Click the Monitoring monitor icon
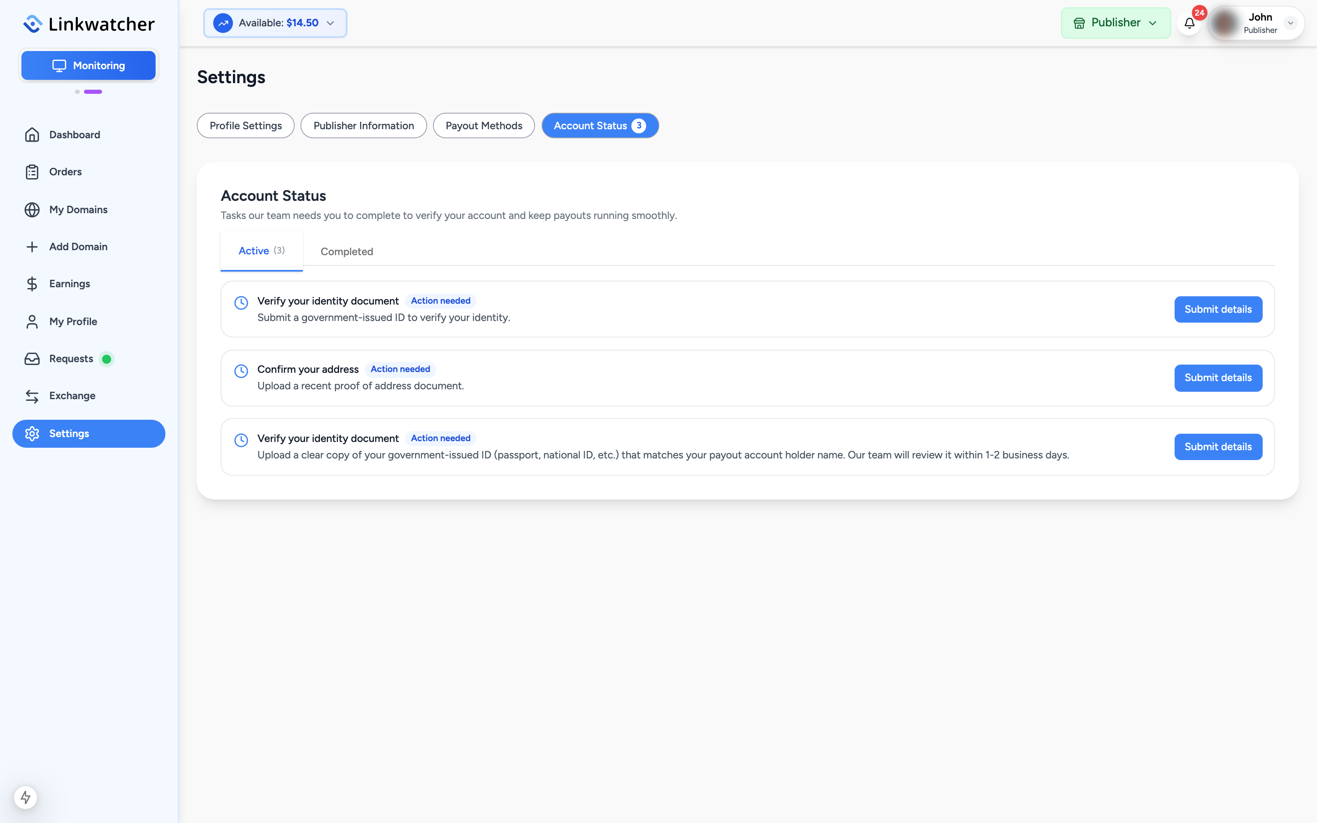This screenshot has width=1317, height=823. coord(59,65)
